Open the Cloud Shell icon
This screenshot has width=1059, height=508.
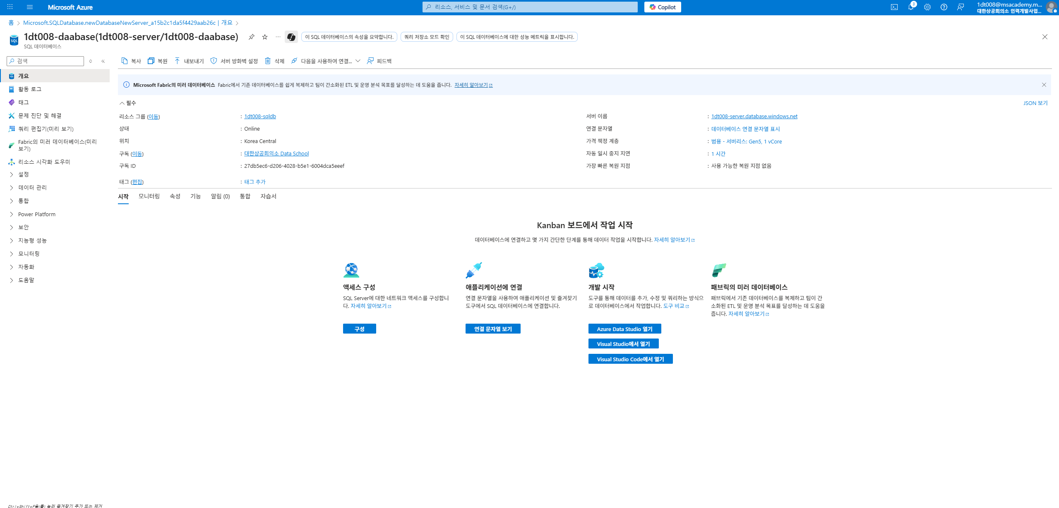click(x=894, y=7)
